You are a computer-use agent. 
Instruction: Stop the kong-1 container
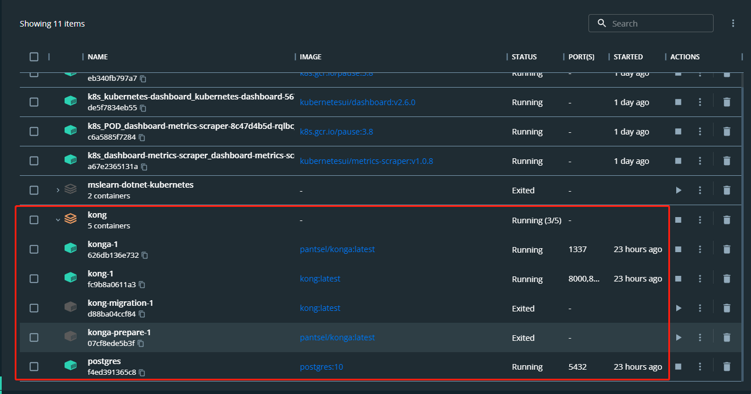tap(678, 279)
